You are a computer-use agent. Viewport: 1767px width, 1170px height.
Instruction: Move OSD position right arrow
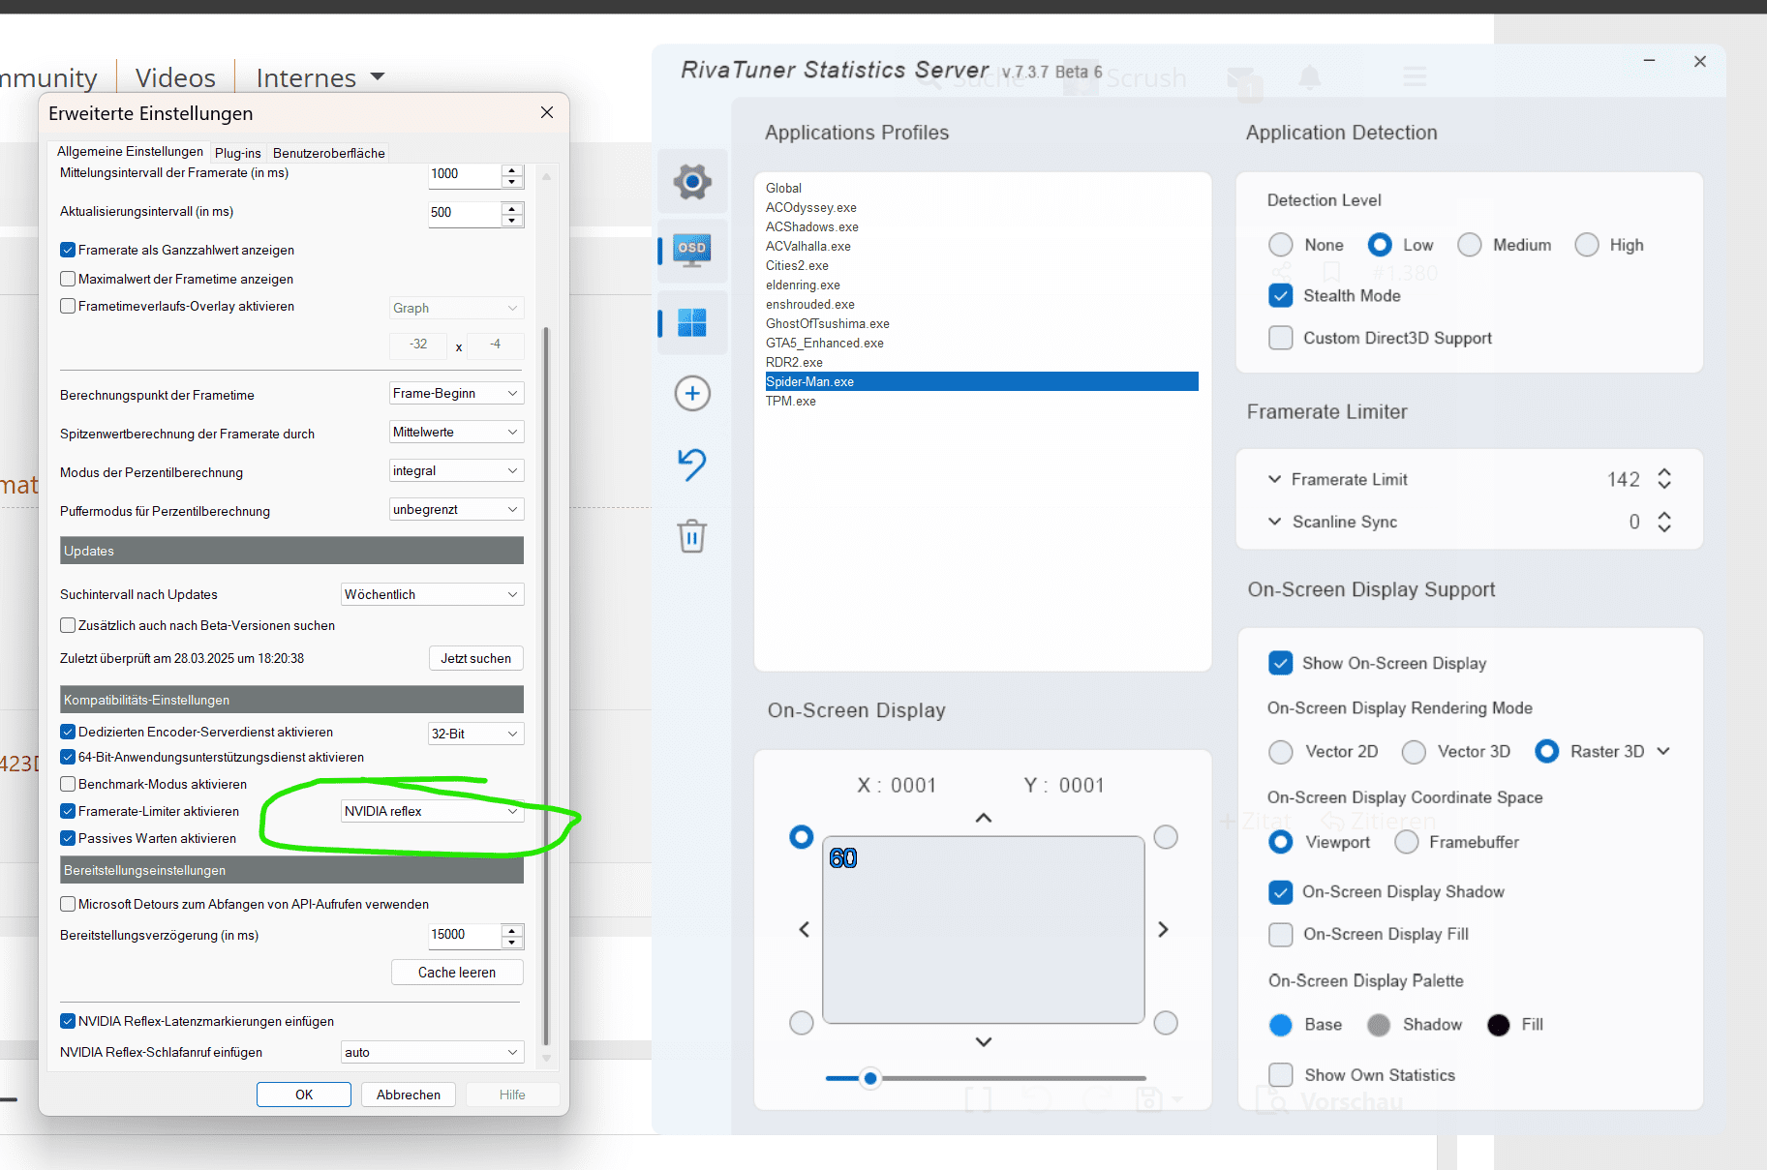(1164, 929)
